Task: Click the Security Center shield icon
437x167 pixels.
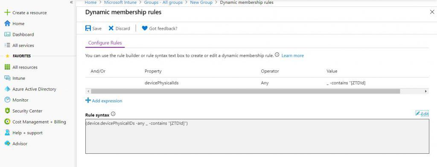Action: click(x=7, y=111)
